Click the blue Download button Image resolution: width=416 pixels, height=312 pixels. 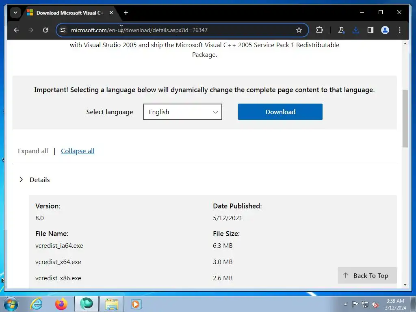tap(280, 112)
